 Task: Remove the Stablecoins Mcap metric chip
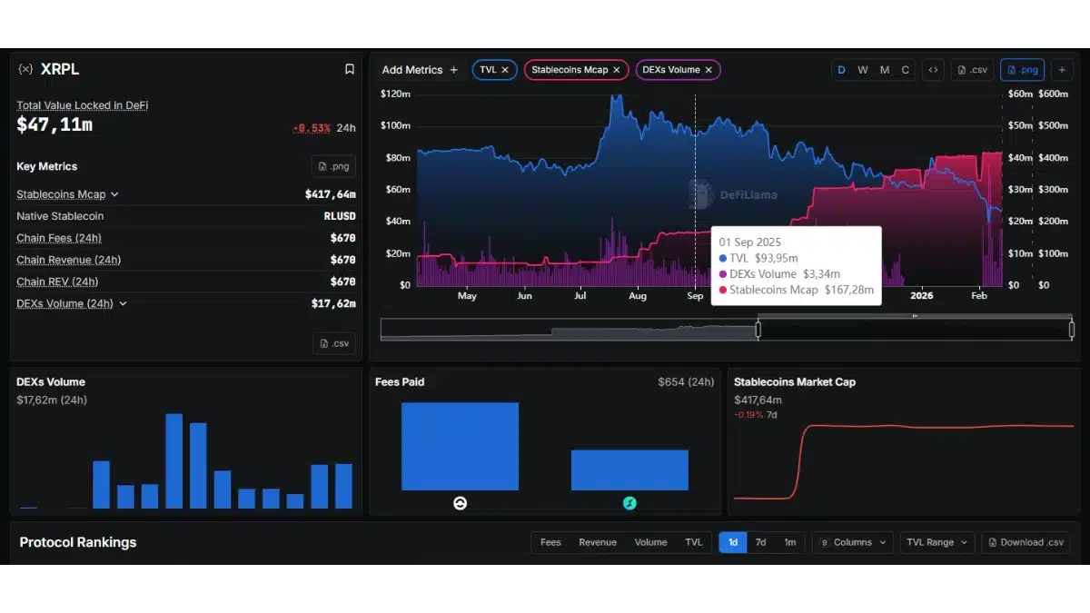[617, 69]
